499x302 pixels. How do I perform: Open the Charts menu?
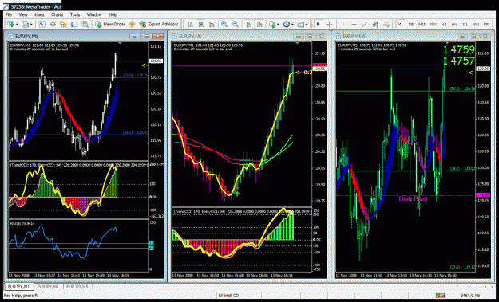pos(57,14)
